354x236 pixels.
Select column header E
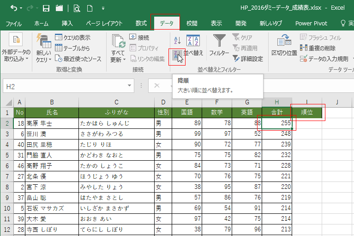click(x=186, y=102)
